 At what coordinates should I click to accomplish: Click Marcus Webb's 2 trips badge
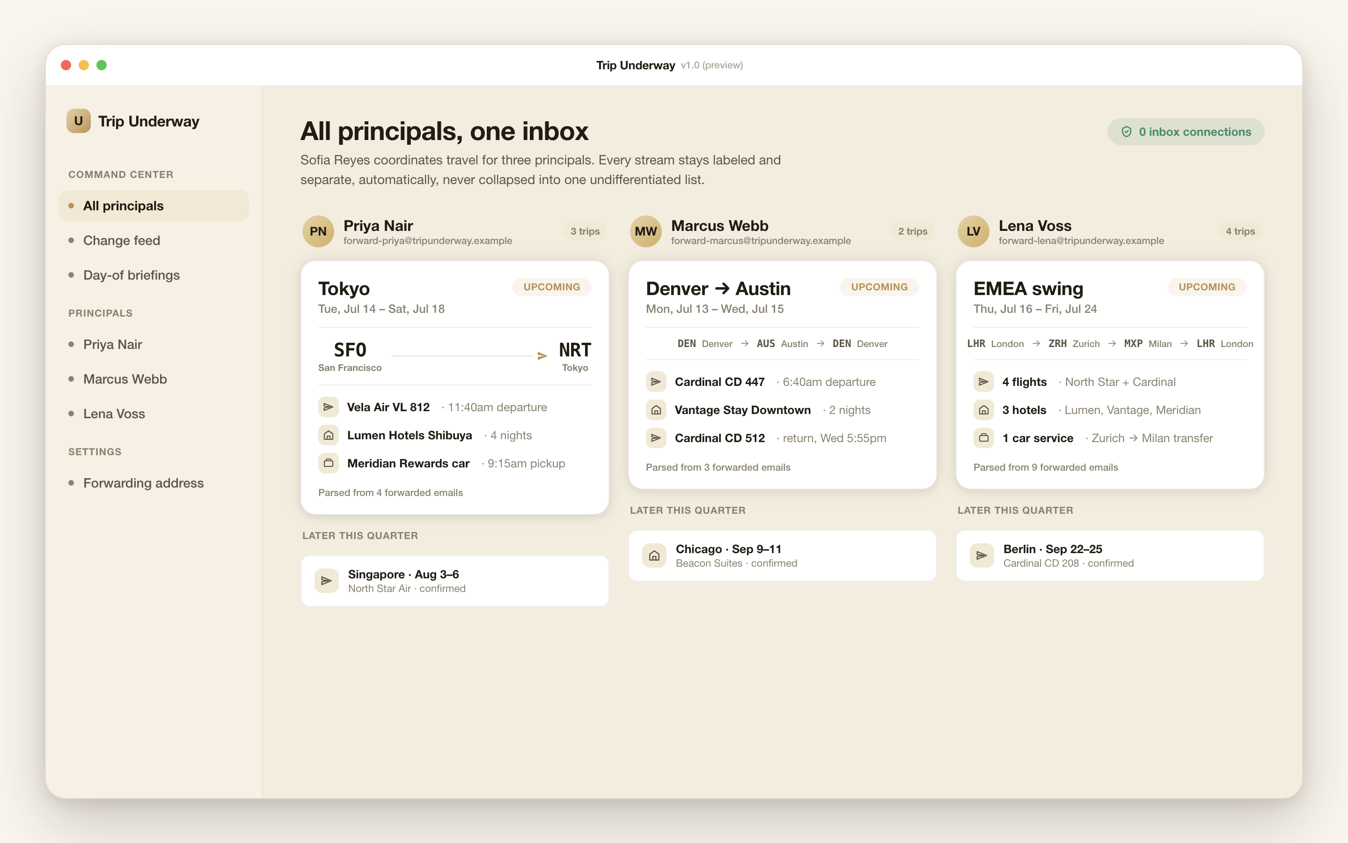[912, 231]
